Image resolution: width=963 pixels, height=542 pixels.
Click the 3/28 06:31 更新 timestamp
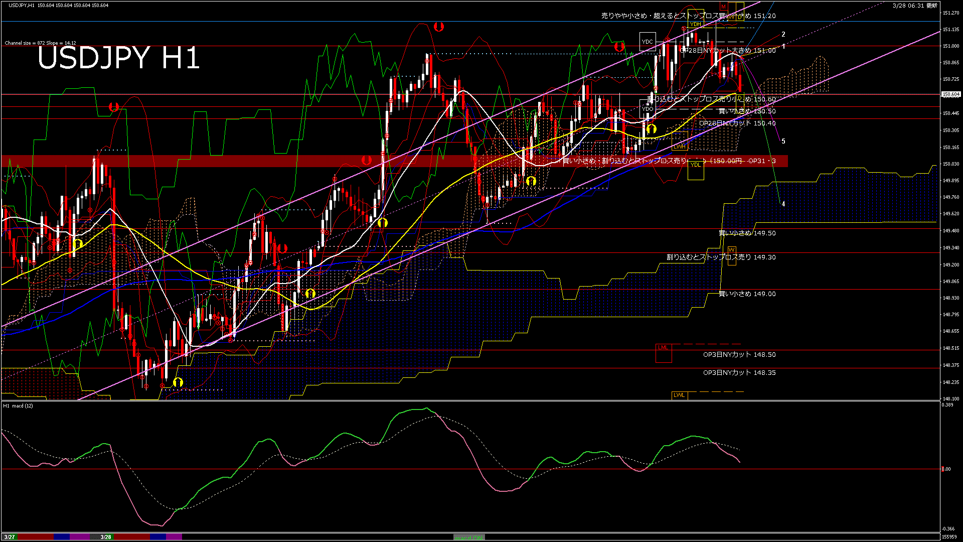[x=915, y=6]
